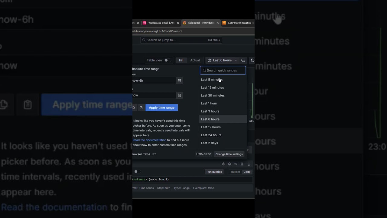Click the From field showing now-6h
Image resolution: width=387 pixels, height=218 pixels.
pos(154,81)
